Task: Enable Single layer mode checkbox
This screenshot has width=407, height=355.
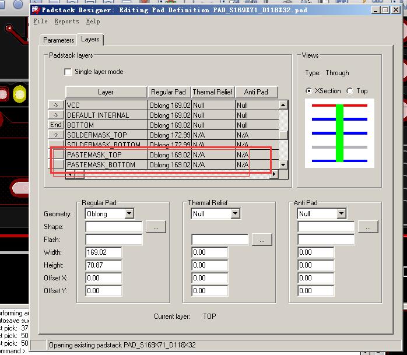Action: tap(68, 72)
